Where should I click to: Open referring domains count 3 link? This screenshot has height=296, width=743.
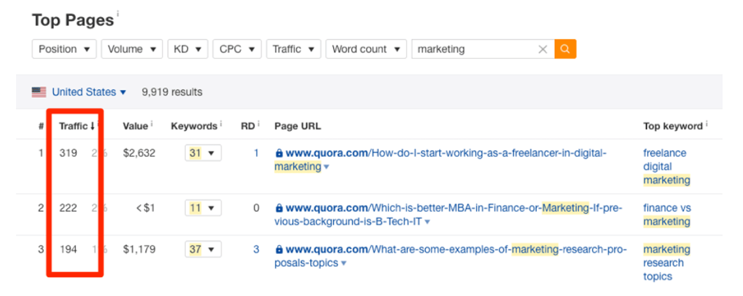[x=256, y=250]
